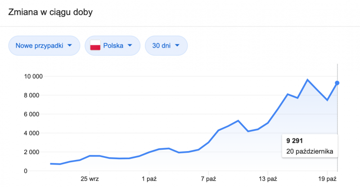
Task: Click the arrow next to Nowe przypadki
Action: [x=70, y=45]
